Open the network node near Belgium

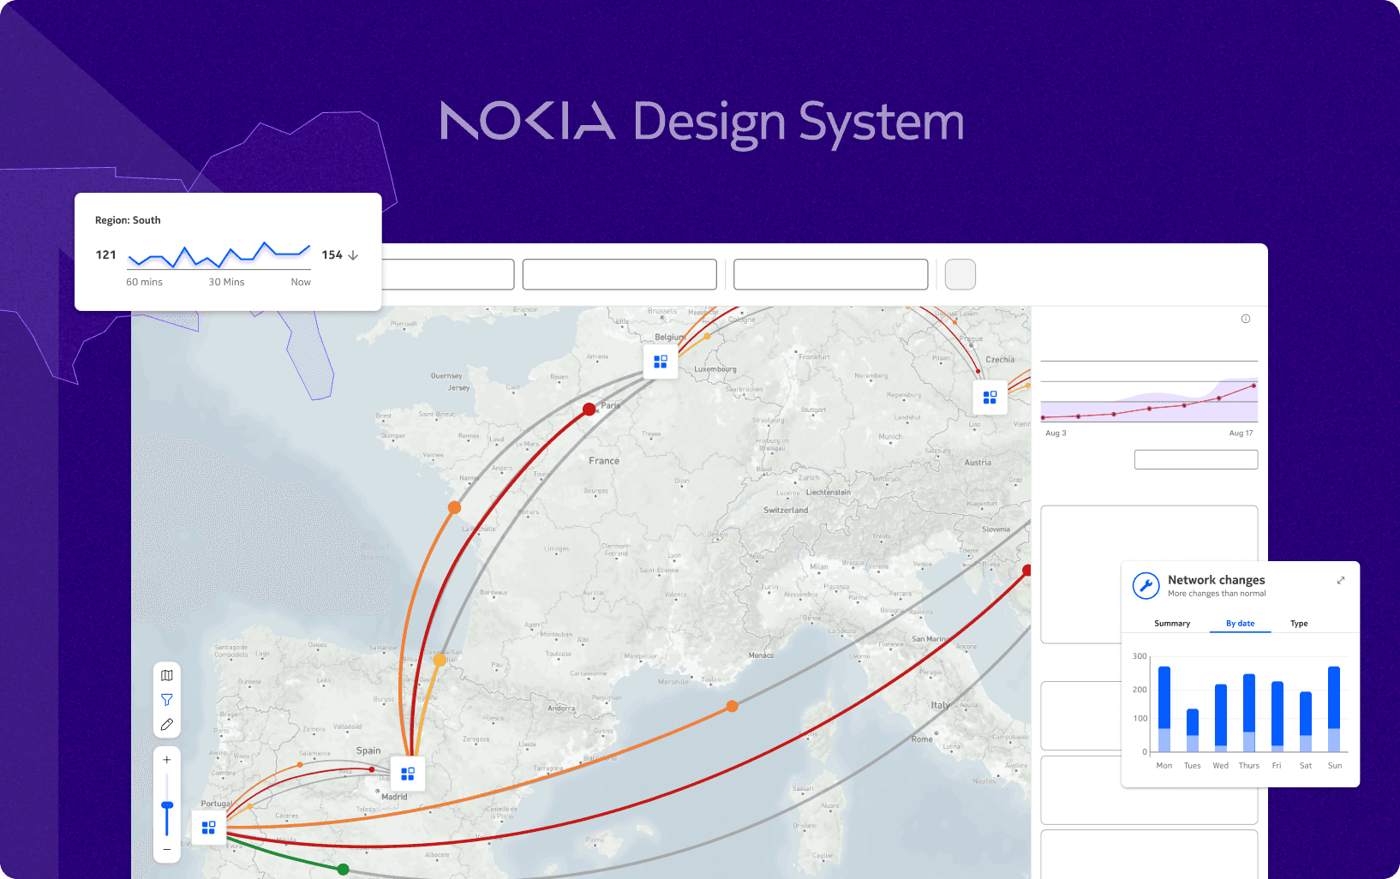(x=661, y=362)
